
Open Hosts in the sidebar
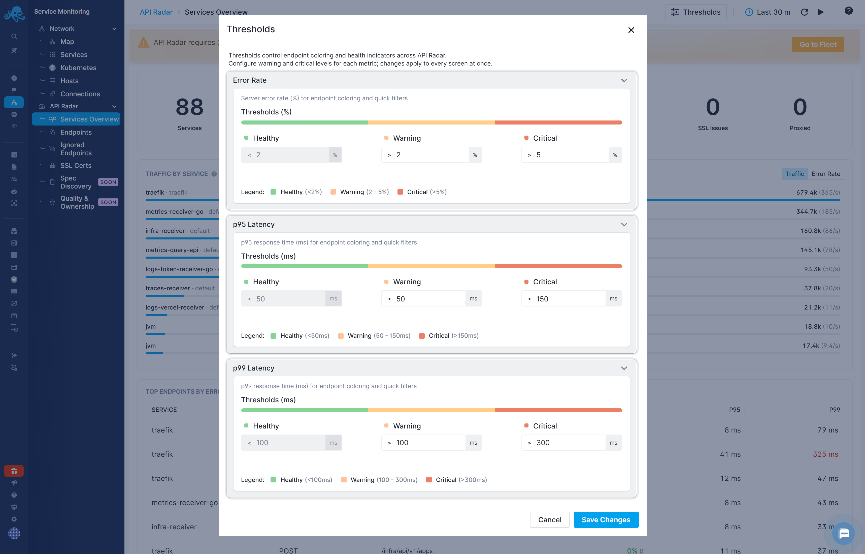pyautogui.click(x=69, y=81)
